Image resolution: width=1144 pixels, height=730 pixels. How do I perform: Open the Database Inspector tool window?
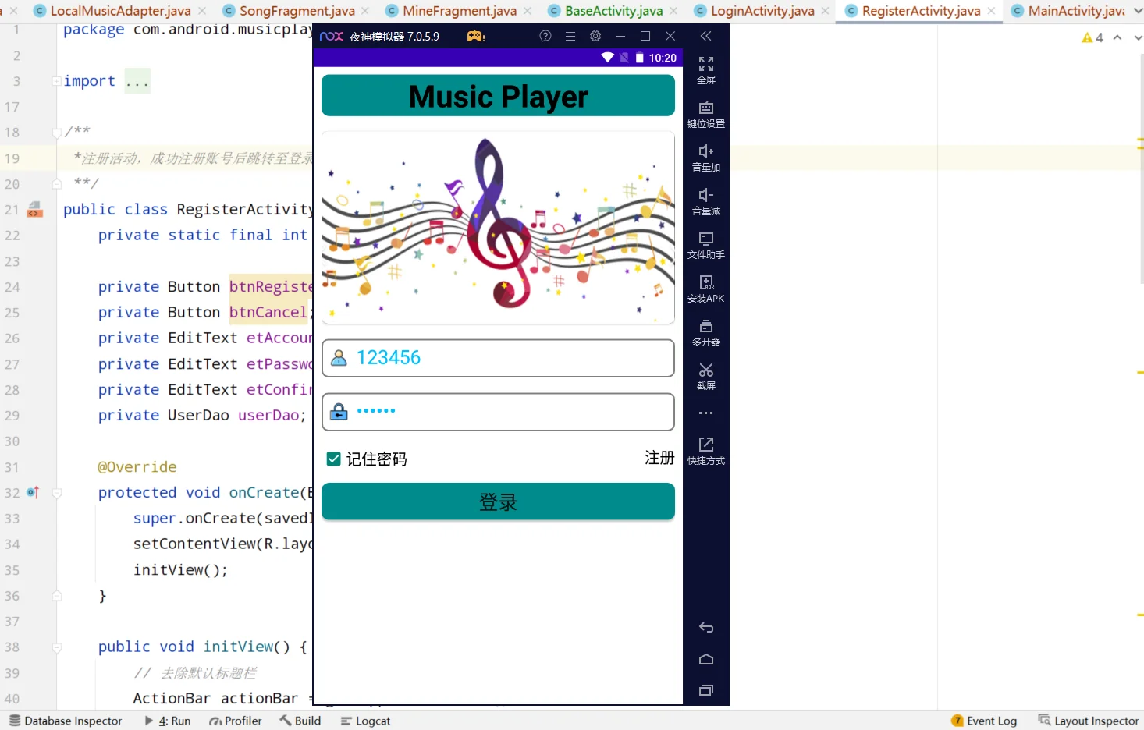(x=66, y=721)
